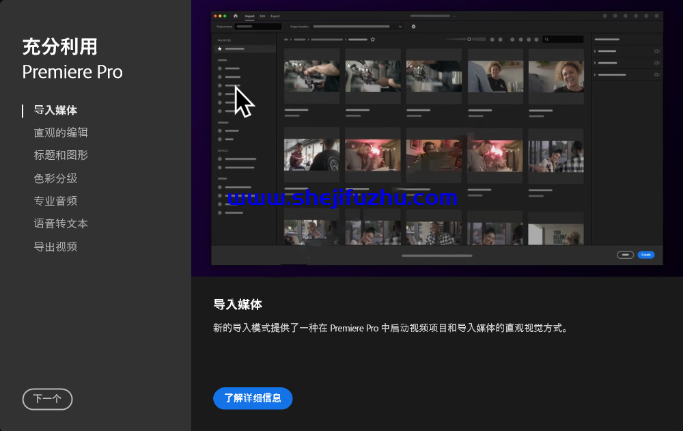Go to the 色彩分级 topic
This screenshot has width=683, height=431.
pos(55,178)
